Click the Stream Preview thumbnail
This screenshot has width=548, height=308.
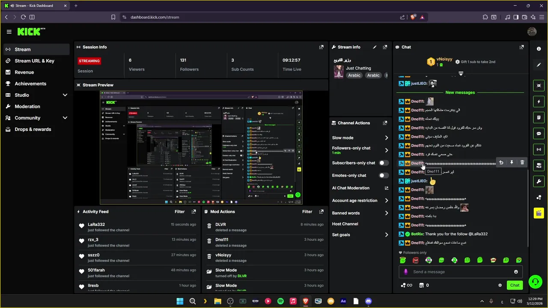pyautogui.click(x=201, y=148)
